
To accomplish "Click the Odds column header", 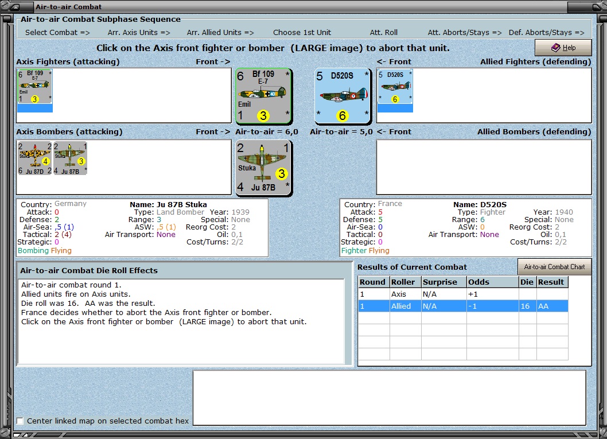I will pos(493,282).
